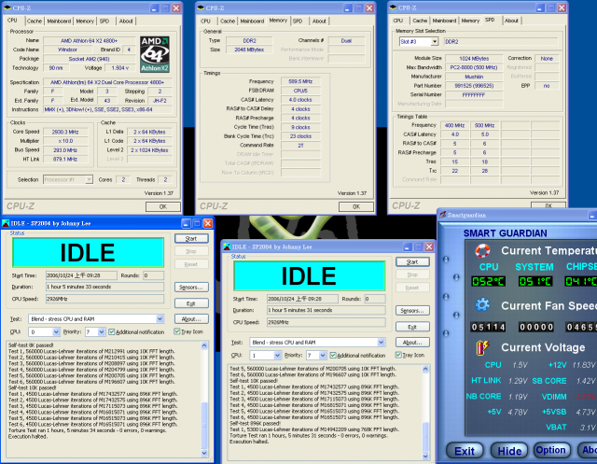Click the Smart Guardian voltage battery icon

click(482, 347)
